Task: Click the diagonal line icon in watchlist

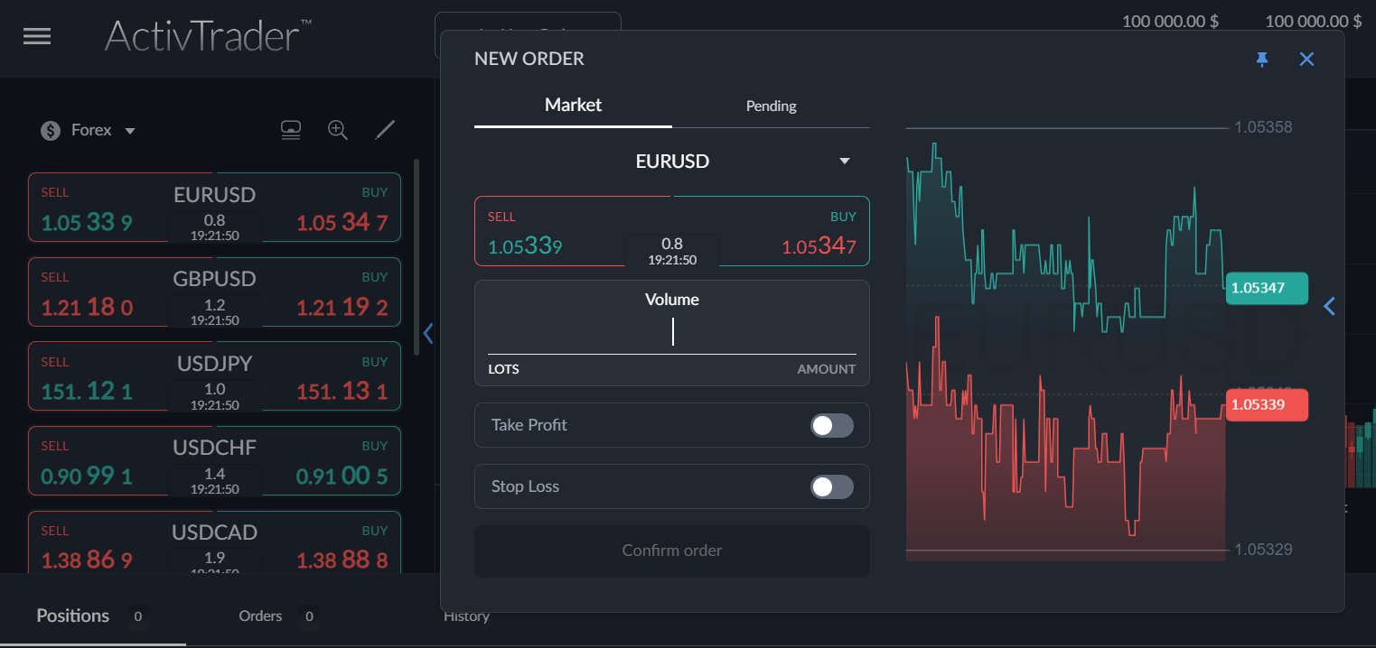Action: pos(386,130)
